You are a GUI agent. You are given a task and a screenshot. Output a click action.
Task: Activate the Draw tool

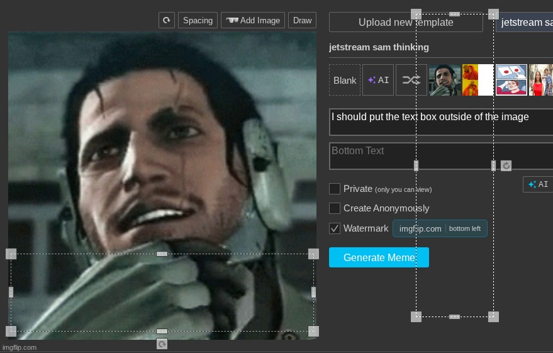[x=302, y=21]
